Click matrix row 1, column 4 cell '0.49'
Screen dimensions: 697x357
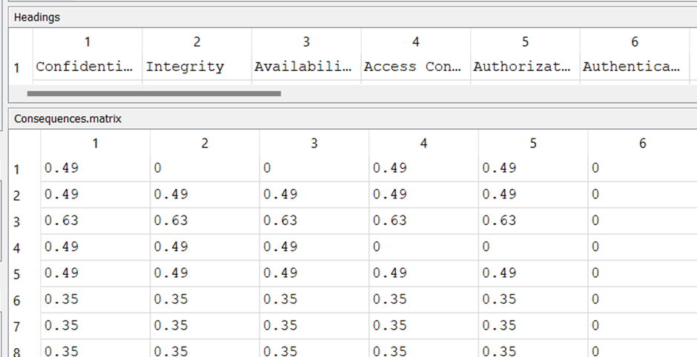tap(423, 168)
